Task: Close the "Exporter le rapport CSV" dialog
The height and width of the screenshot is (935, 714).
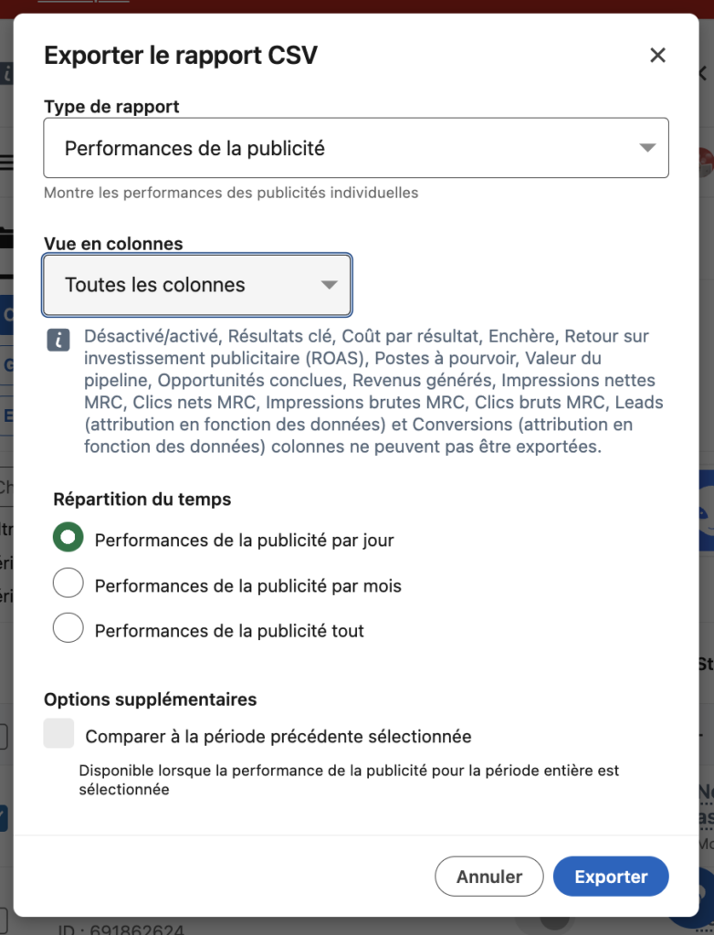Action: pos(657,55)
